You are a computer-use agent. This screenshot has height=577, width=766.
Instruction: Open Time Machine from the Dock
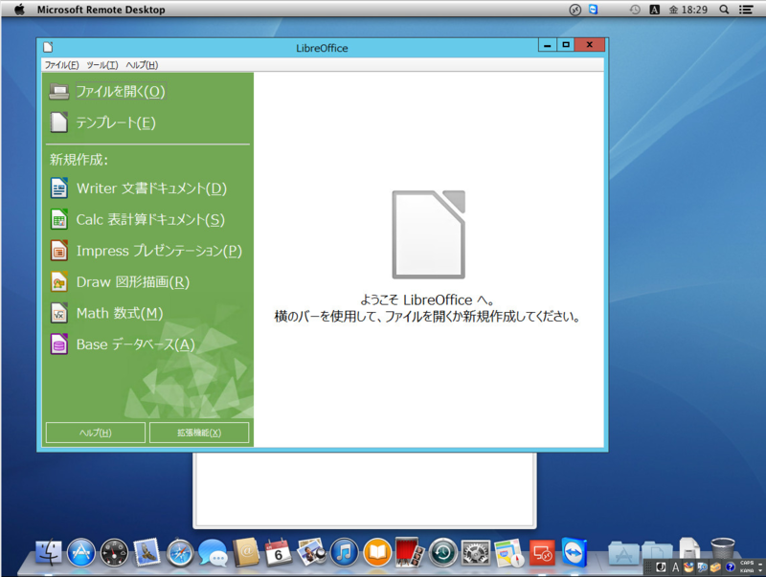pyautogui.click(x=443, y=552)
